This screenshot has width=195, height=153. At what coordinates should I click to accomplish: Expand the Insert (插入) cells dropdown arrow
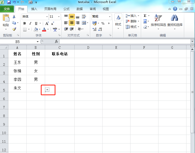(x=138, y=16)
